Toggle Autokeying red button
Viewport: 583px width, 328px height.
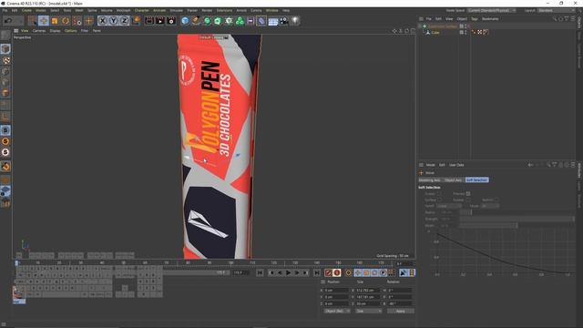pos(337,273)
